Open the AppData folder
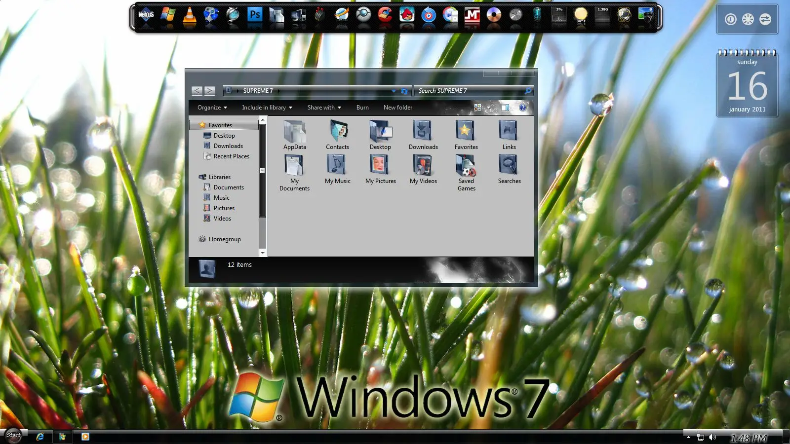The image size is (790, 444). [x=294, y=135]
